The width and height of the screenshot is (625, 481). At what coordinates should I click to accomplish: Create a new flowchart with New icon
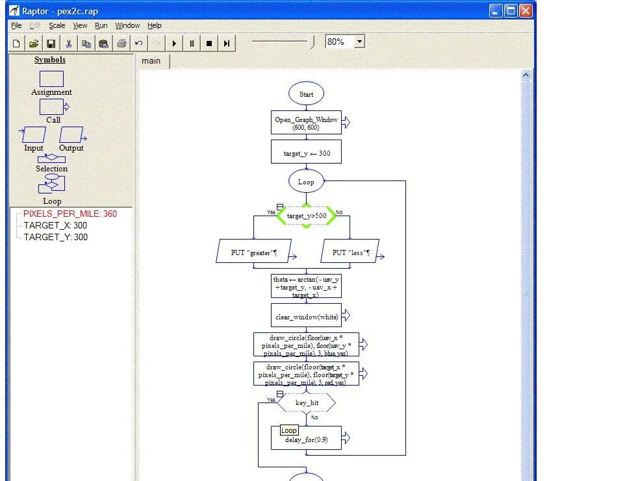(16, 43)
